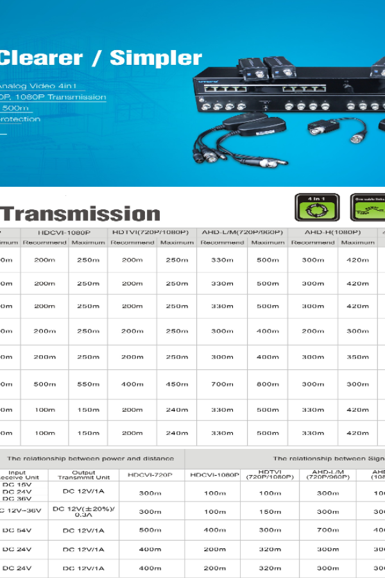Screen dimensions: 385x578
Task: Click "Maximum" under the AHD-L/M(720P/960P) header
Action: tap(268, 243)
